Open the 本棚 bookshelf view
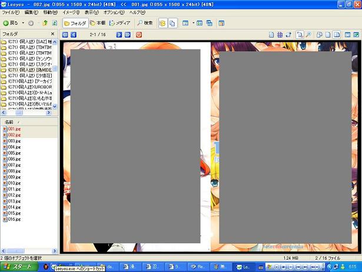This screenshot has height=272, width=362. click(98, 23)
